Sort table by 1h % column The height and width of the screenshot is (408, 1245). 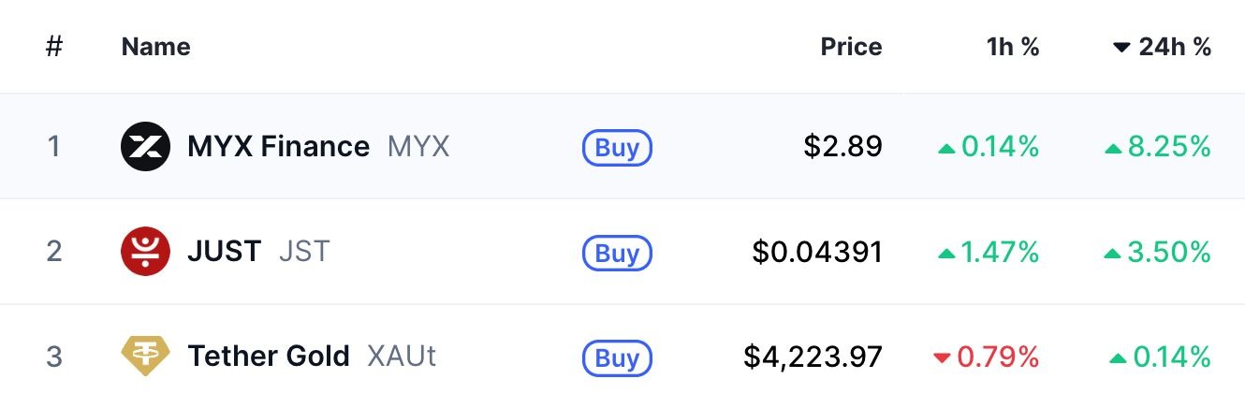click(x=1013, y=47)
